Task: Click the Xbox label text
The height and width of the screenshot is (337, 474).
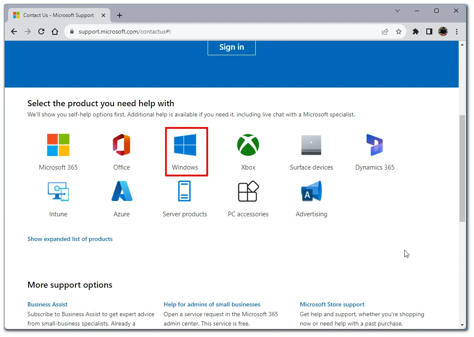Action: point(248,167)
